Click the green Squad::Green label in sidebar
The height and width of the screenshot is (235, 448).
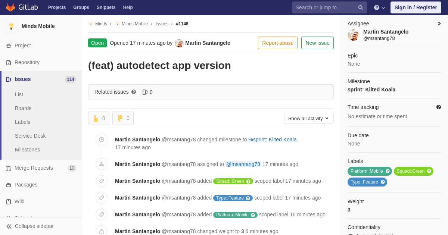tap(410, 171)
